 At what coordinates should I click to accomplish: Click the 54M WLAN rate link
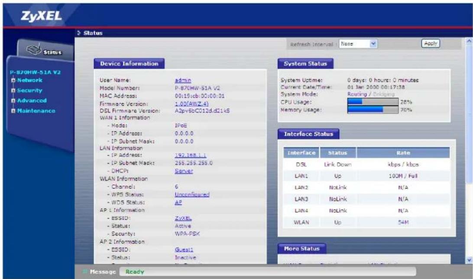(x=403, y=223)
